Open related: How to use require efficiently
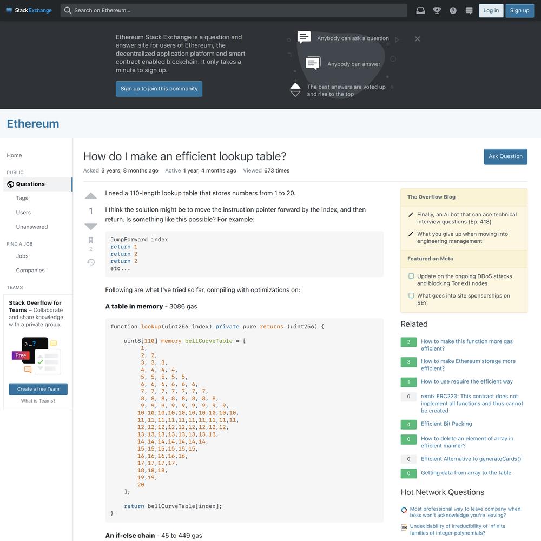 click(466, 381)
